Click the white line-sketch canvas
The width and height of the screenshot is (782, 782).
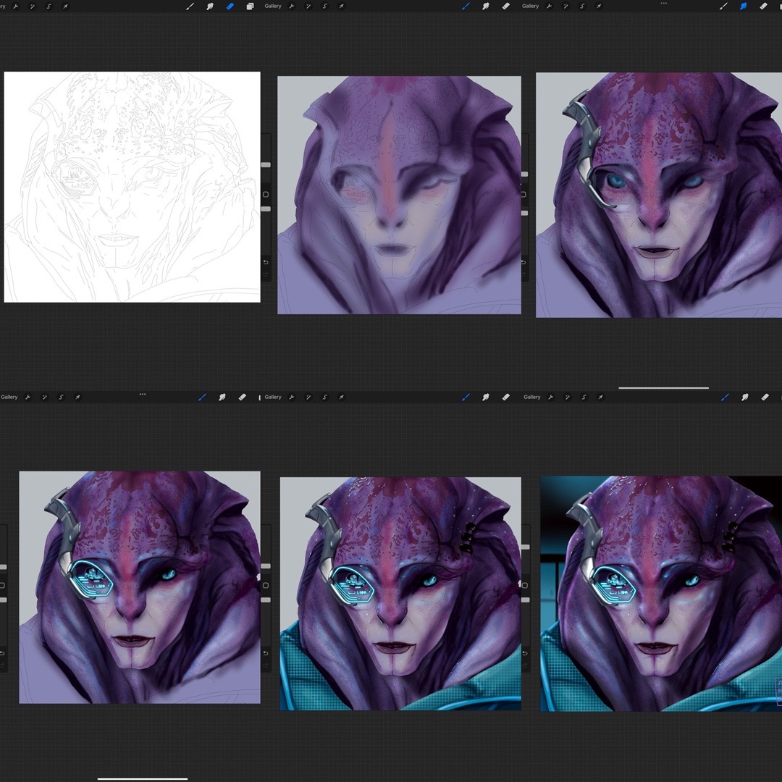[x=133, y=187]
